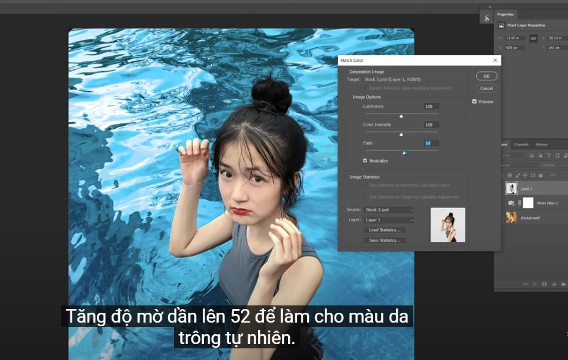This screenshot has height=360, width=568.
Task: Click the Fade slider handle
Action: (405, 153)
